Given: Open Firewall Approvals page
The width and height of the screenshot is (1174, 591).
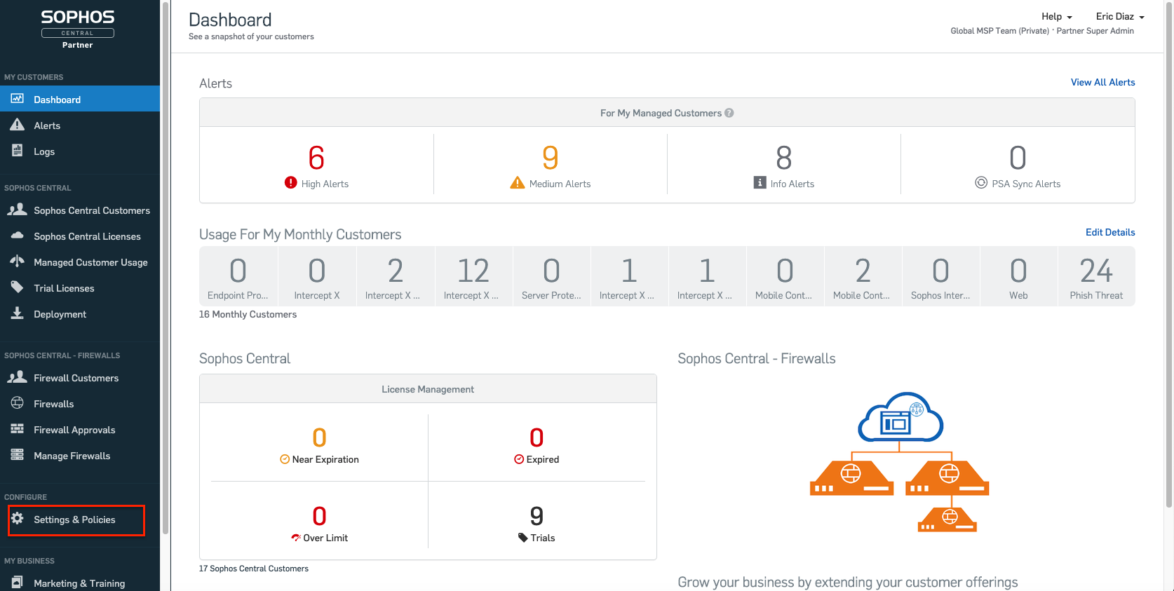Looking at the screenshot, I should pyautogui.click(x=80, y=430).
